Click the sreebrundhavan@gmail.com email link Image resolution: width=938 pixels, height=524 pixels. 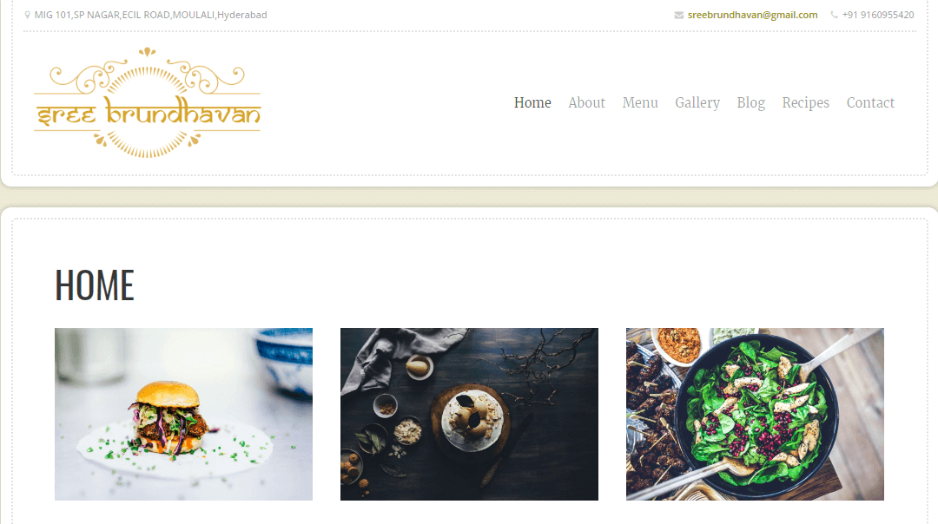[x=752, y=15]
